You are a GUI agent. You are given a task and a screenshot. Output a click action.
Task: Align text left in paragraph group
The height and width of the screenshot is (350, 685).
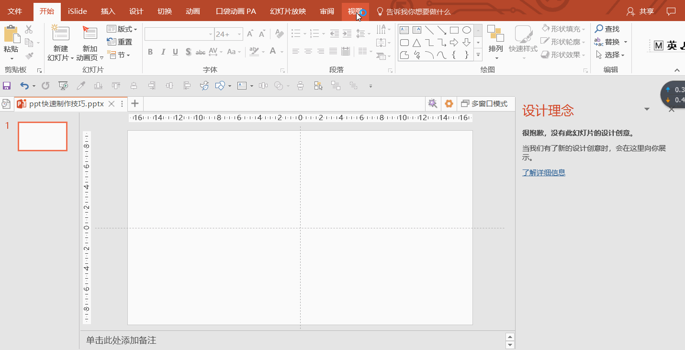[x=296, y=51]
